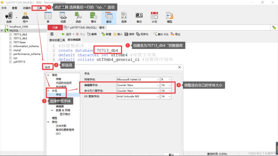Click 另存为 save as button

[x=142, y=34]
